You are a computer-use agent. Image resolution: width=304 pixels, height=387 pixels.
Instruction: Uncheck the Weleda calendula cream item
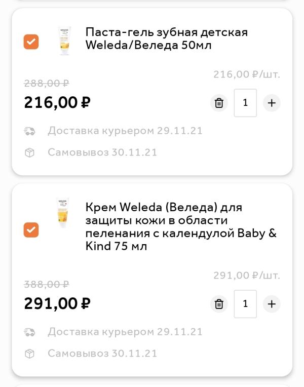[31, 230]
